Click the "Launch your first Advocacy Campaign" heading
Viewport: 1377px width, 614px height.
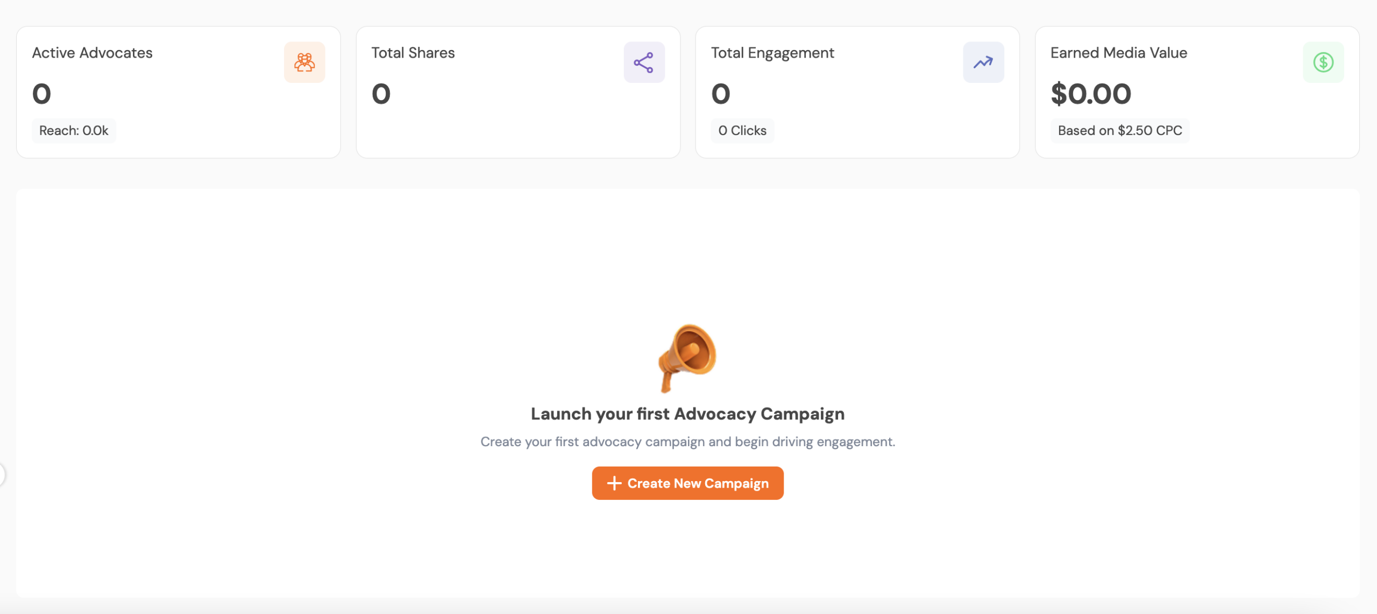687,414
